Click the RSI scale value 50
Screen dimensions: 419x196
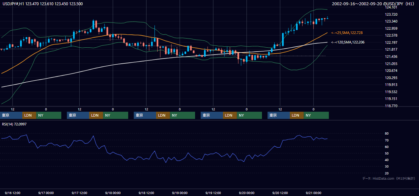point(387,153)
